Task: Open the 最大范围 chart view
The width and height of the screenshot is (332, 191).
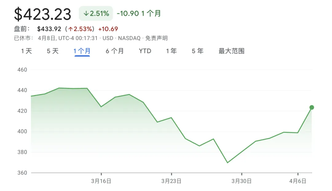Action: [x=231, y=51]
